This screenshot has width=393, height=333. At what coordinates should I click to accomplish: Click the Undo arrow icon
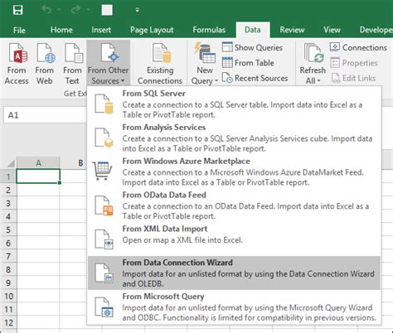coord(46,10)
